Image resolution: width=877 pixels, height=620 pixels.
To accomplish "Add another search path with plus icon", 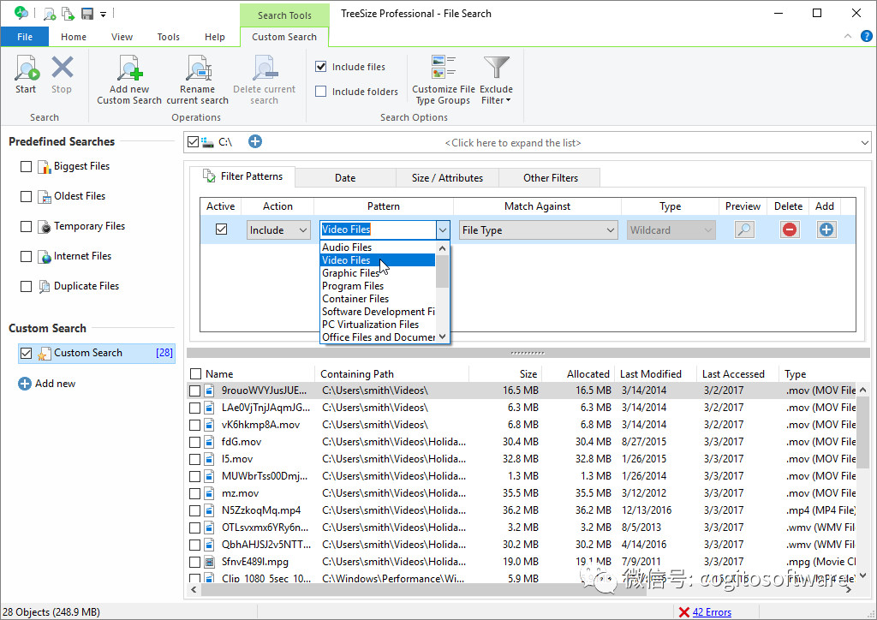I will point(255,141).
